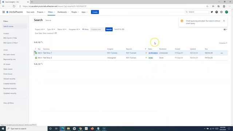Open Cortana circle on the taskbar

click(50, 128)
